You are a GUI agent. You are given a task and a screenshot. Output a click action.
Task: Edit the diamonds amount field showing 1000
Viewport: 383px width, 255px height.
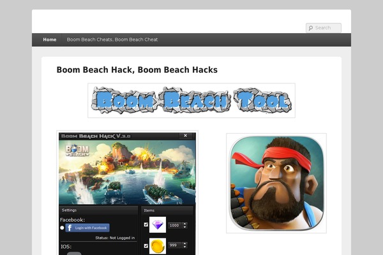(175, 225)
